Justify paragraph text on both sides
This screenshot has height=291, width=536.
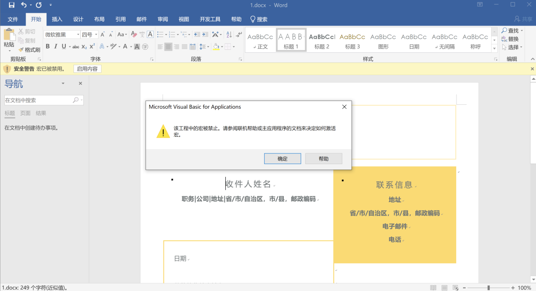[x=185, y=46]
